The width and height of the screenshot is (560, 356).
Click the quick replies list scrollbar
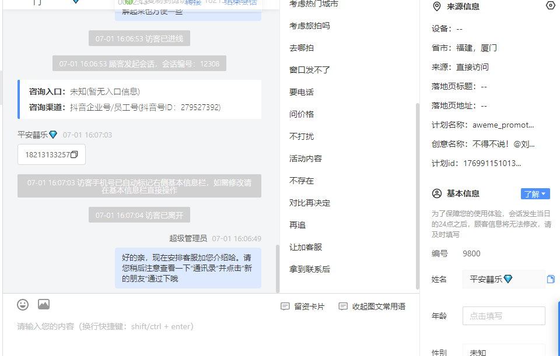(417, 196)
